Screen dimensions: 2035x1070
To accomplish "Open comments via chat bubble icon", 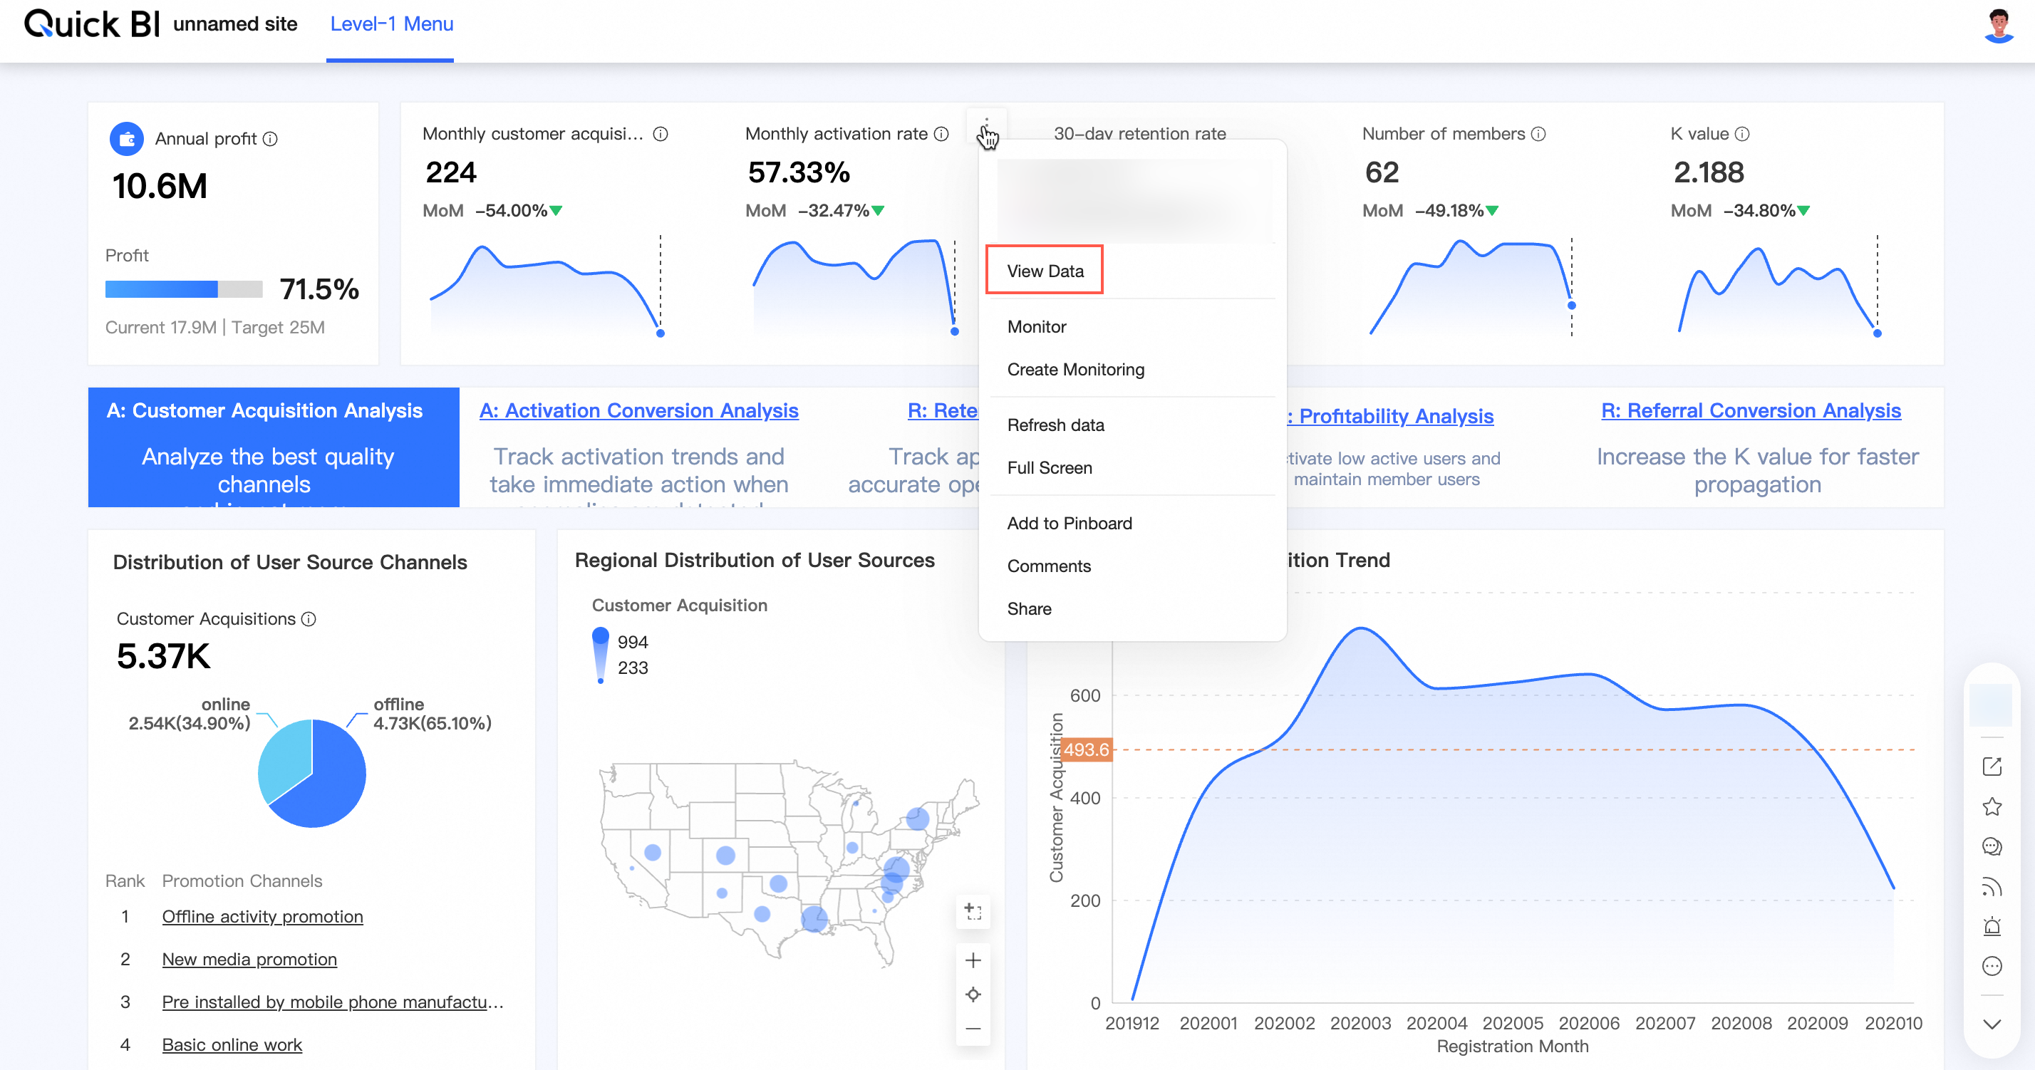I will coord(1992,846).
